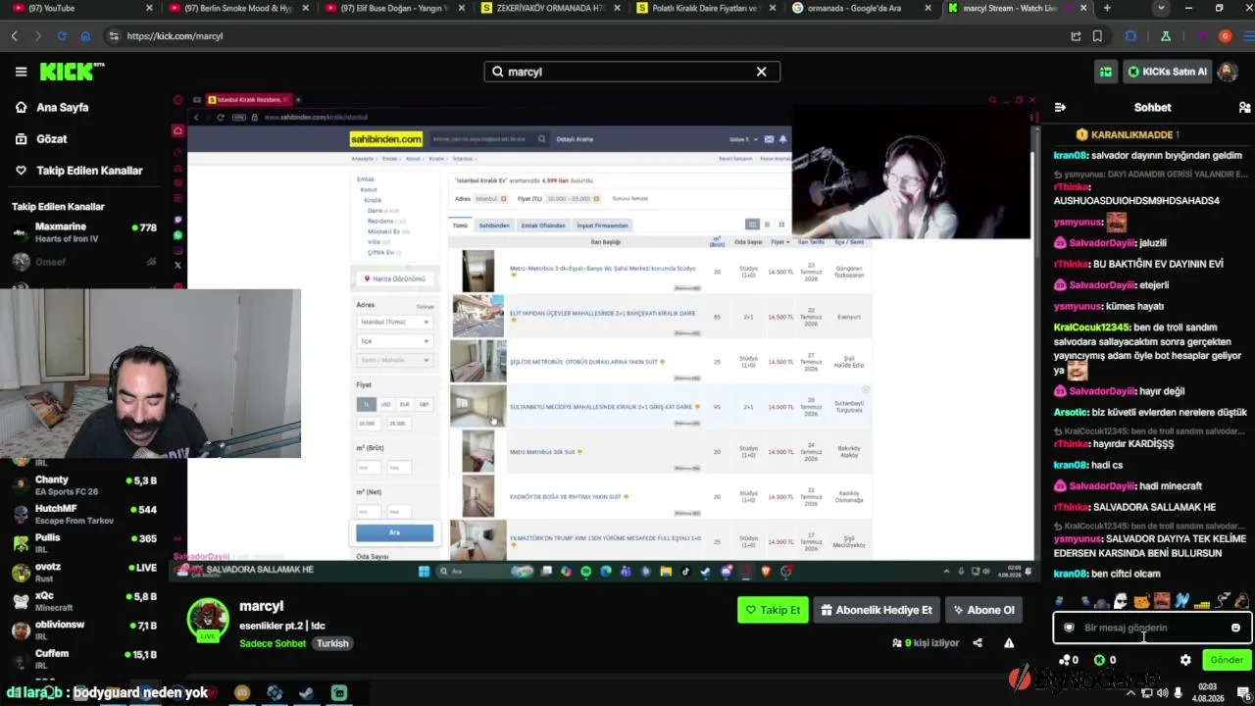Click the Abone Ol subscribe button
This screenshot has height=706, width=1255.
[984, 610]
